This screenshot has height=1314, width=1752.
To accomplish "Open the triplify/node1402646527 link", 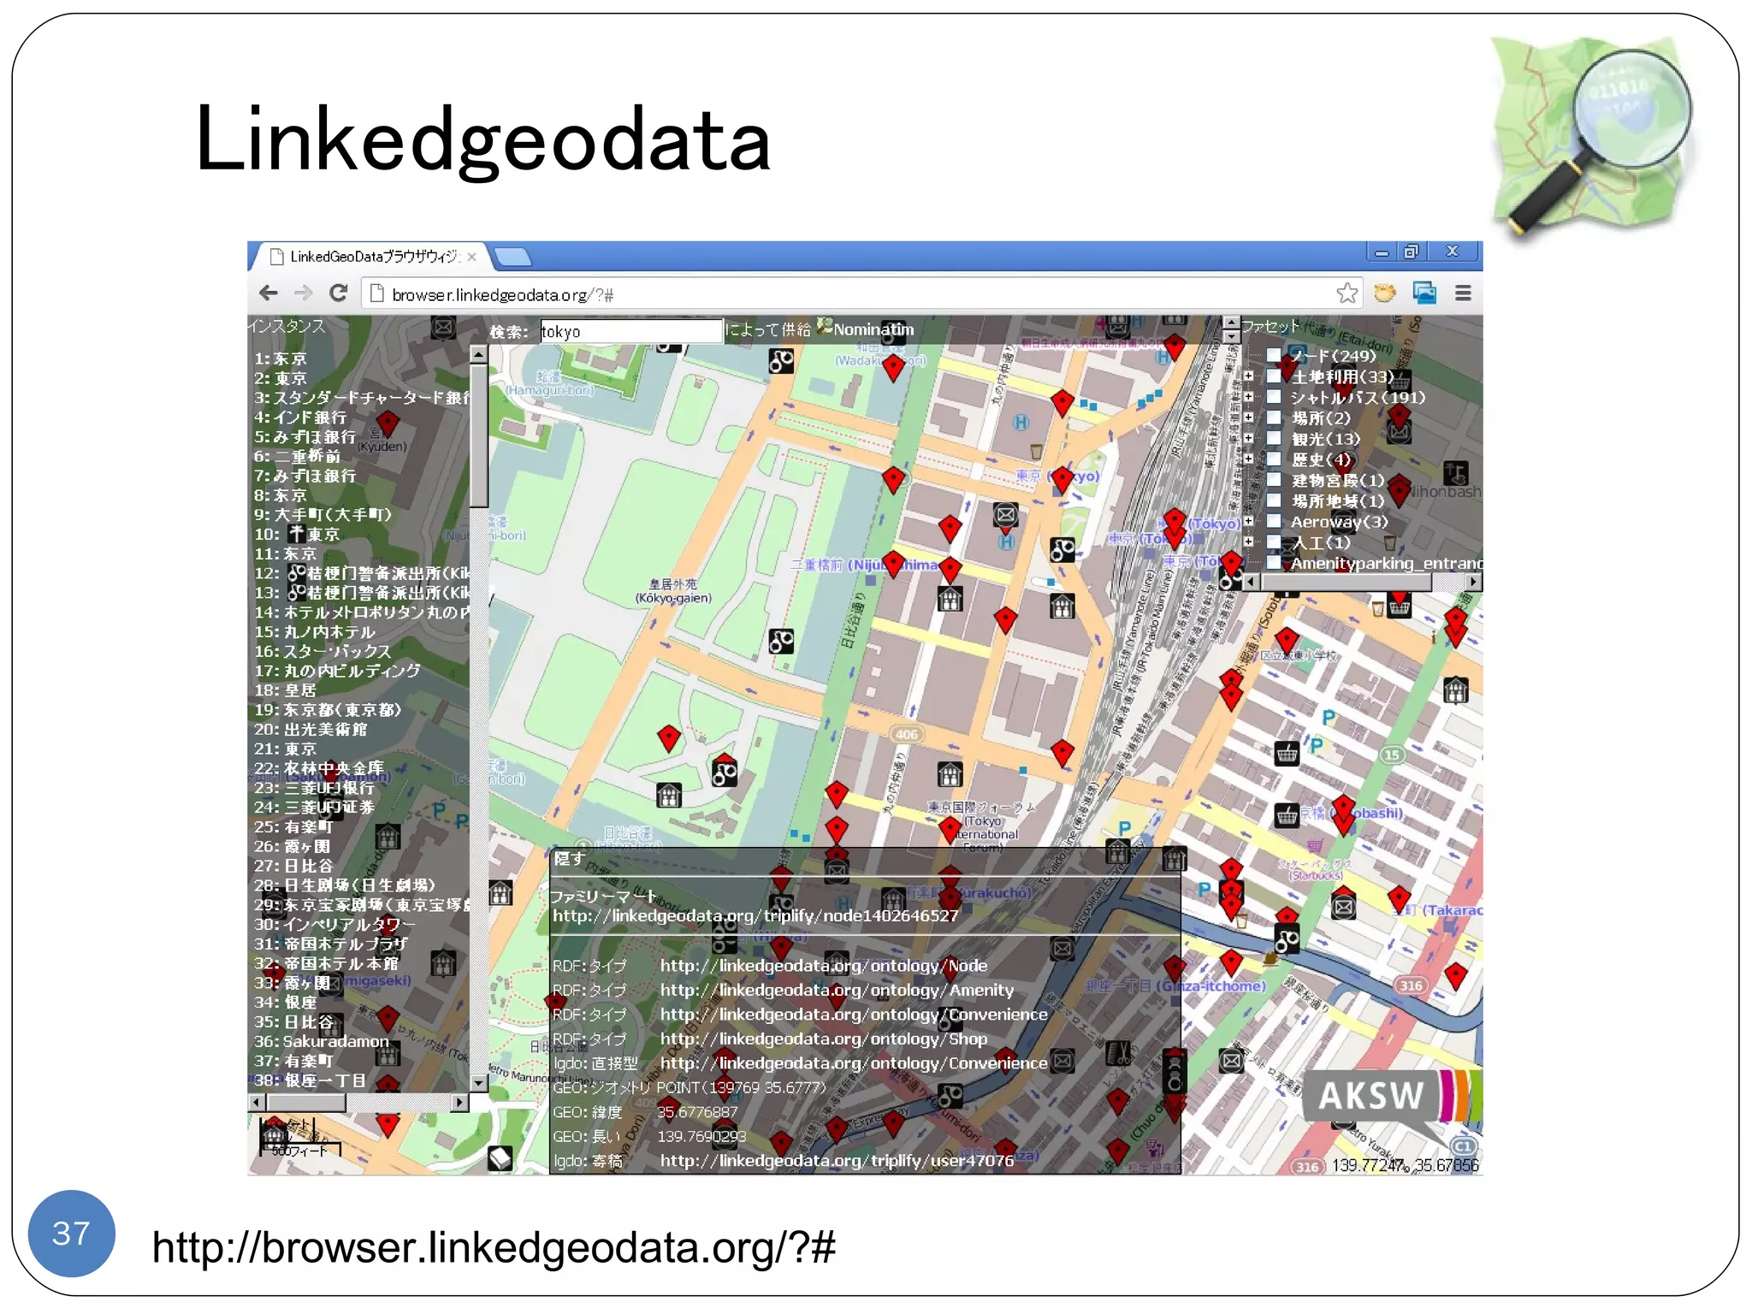I will 755,915.
